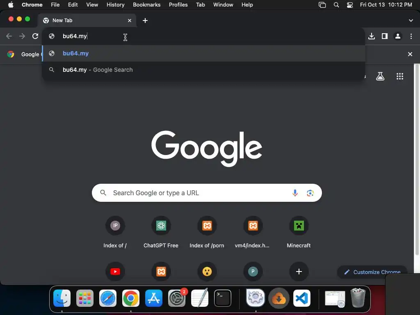Select 'bu64.my - Google Search' suggestion
Screen dimensions: 420x315
coord(203,70)
